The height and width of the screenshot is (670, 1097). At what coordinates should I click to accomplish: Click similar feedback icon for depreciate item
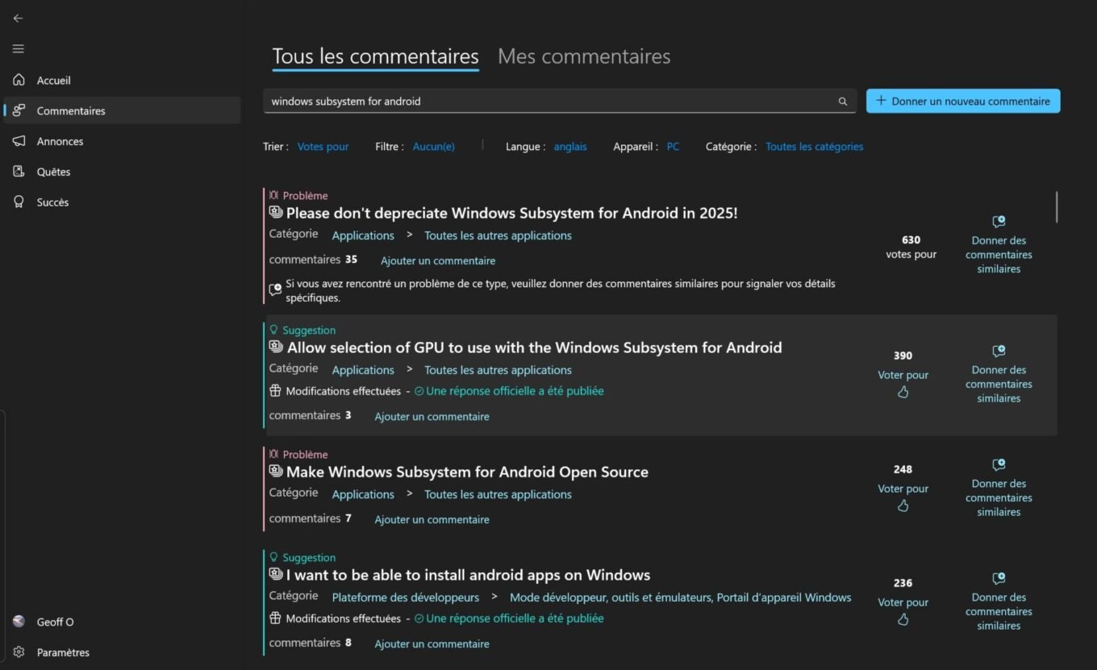(x=999, y=222)
